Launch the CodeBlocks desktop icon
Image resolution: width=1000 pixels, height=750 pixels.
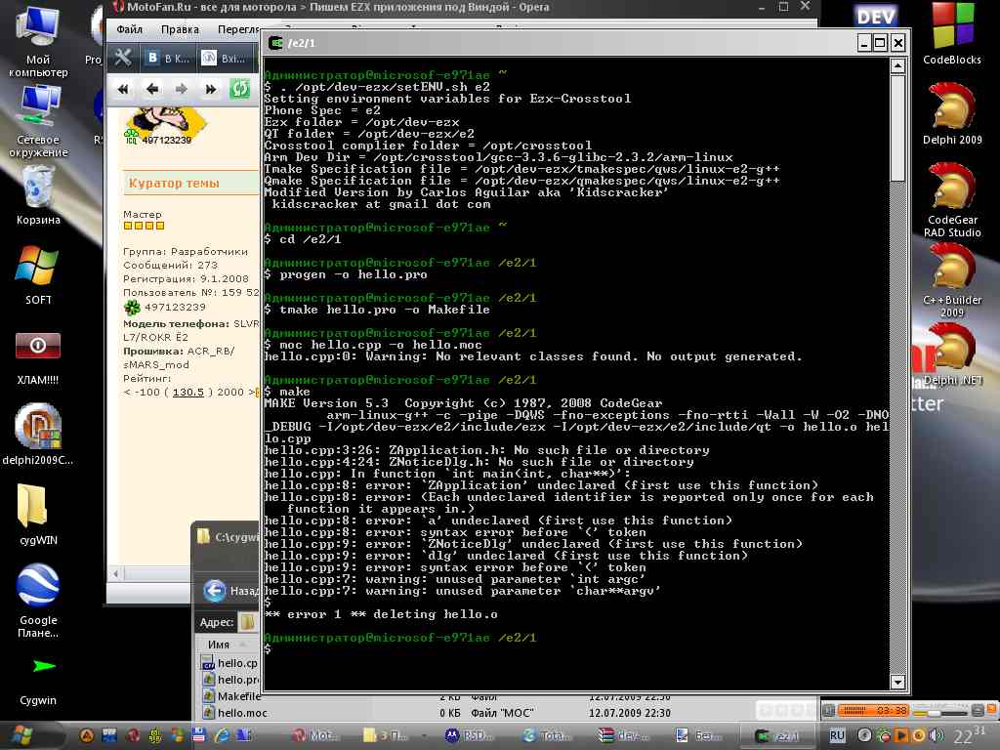coord(952,34)
